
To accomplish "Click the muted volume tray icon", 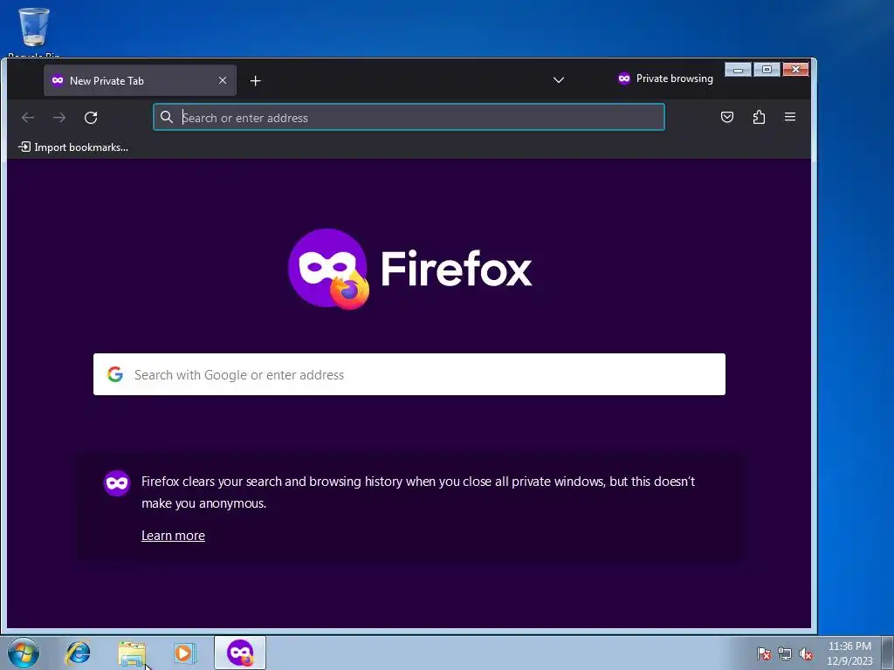I will pos(806,653).
